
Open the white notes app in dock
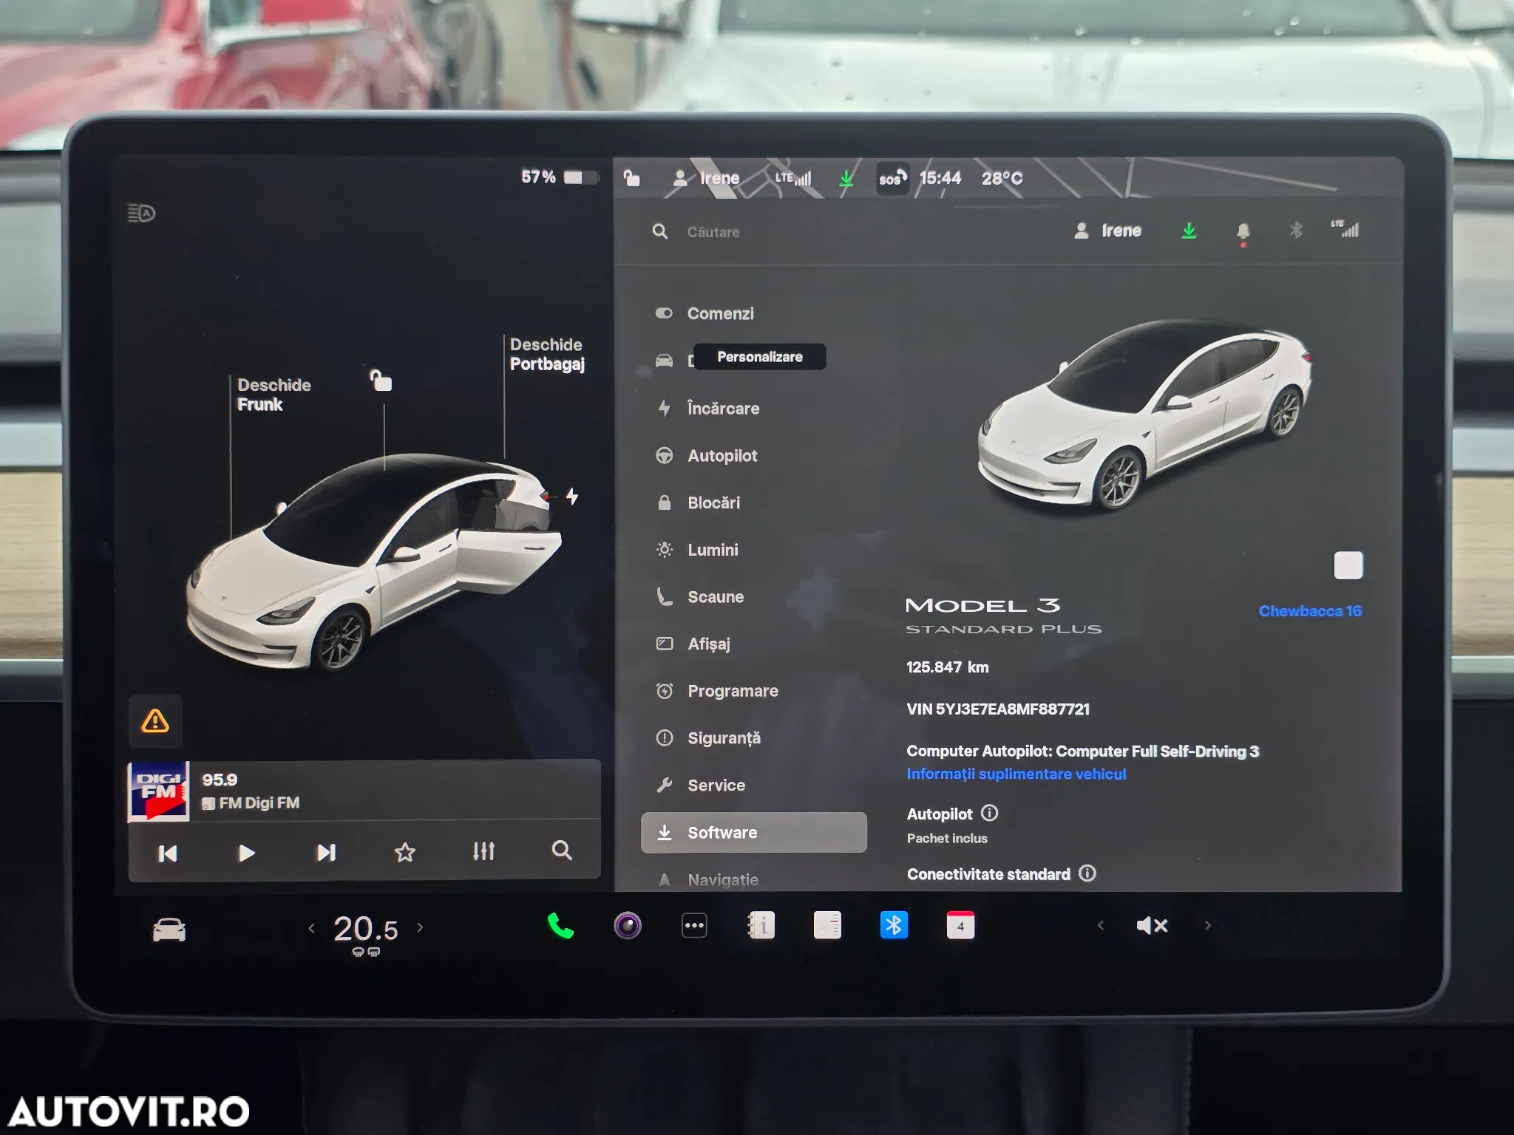tap(827, 925)
